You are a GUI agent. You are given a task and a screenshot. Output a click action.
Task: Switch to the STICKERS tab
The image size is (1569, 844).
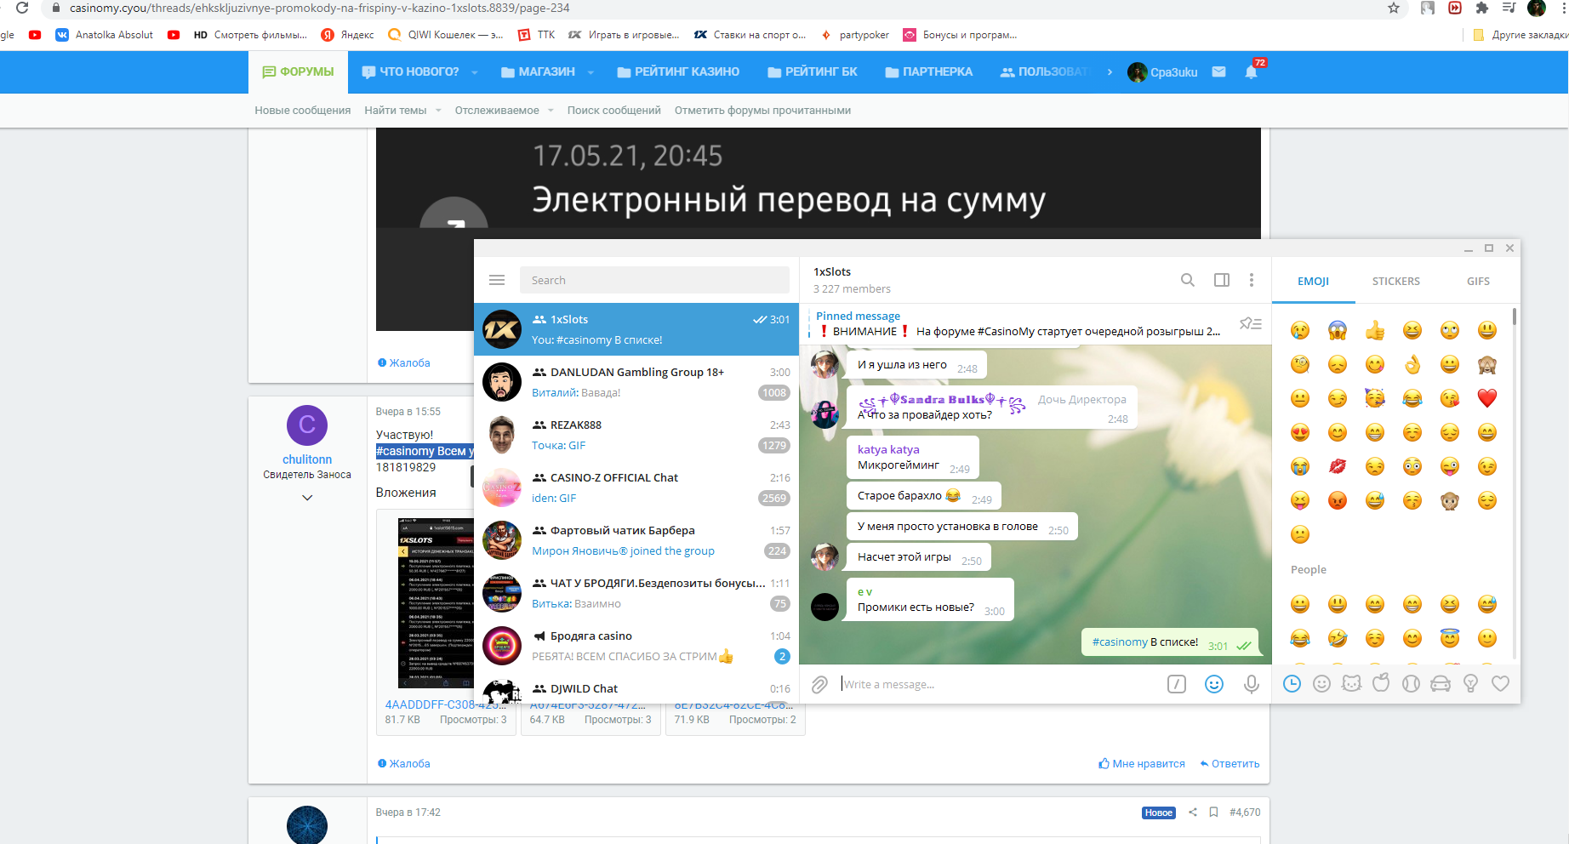point(1395,281)
